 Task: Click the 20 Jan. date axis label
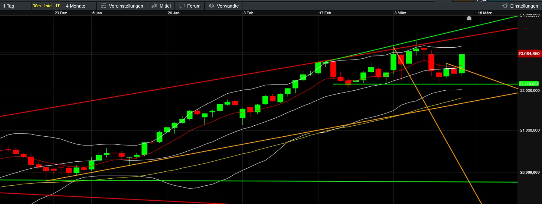(174, 13)
